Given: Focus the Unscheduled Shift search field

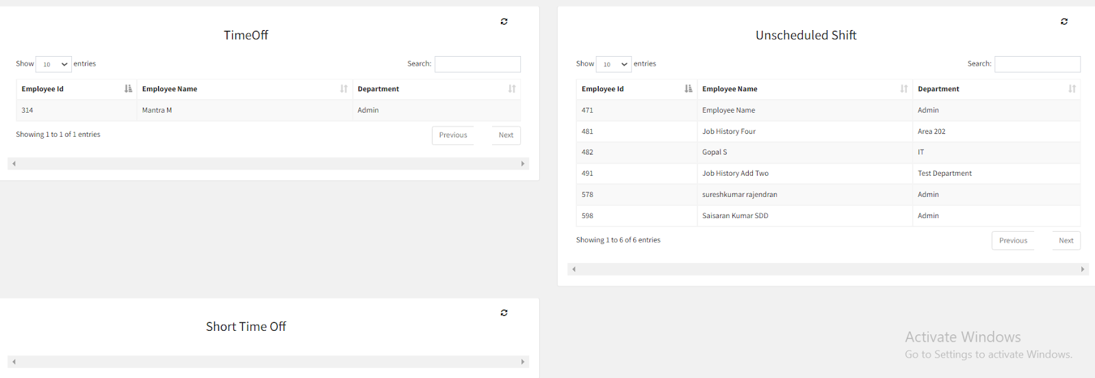Looking at the screenshot, I should click(1037, 64).
